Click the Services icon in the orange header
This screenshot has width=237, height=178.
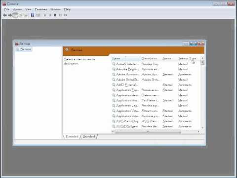click(67, 49)
